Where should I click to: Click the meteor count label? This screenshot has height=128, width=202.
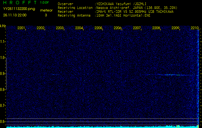click(x=46, y=10)
